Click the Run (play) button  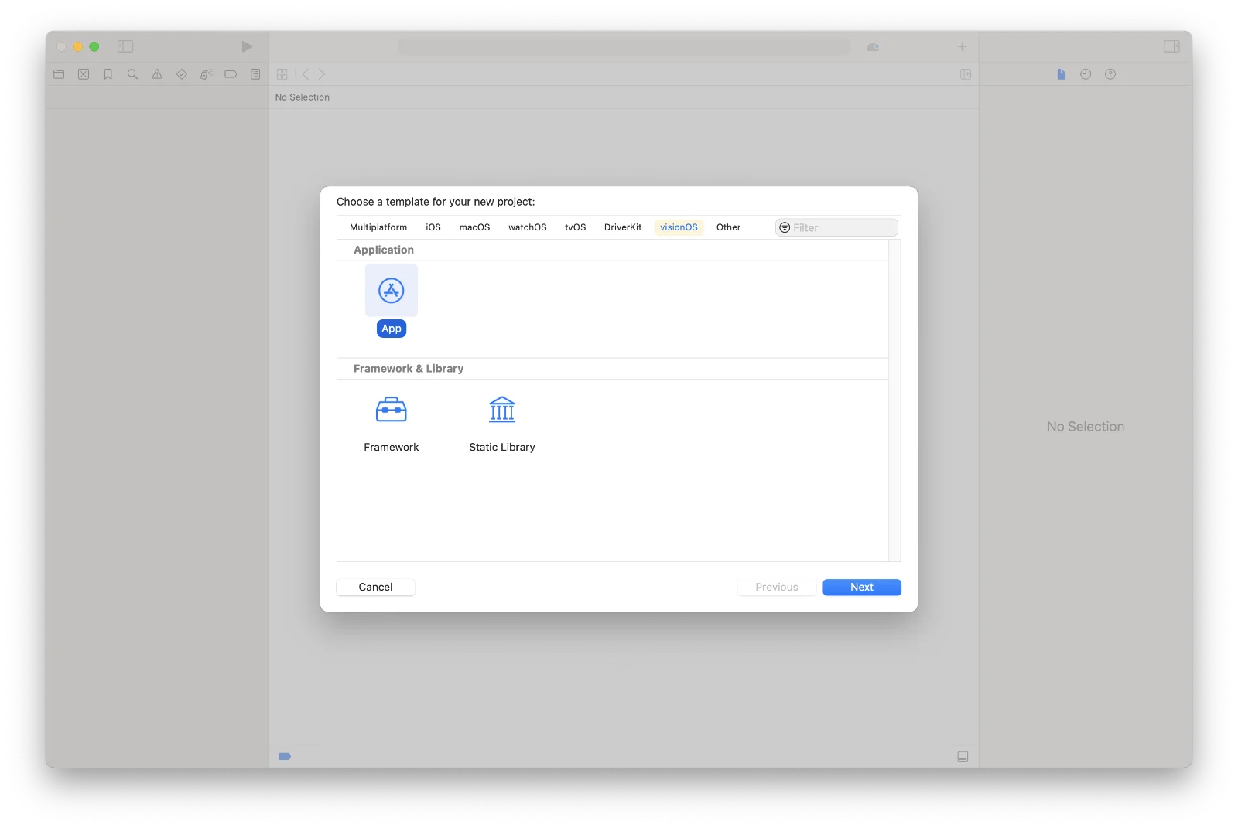(x=247, y=46)
